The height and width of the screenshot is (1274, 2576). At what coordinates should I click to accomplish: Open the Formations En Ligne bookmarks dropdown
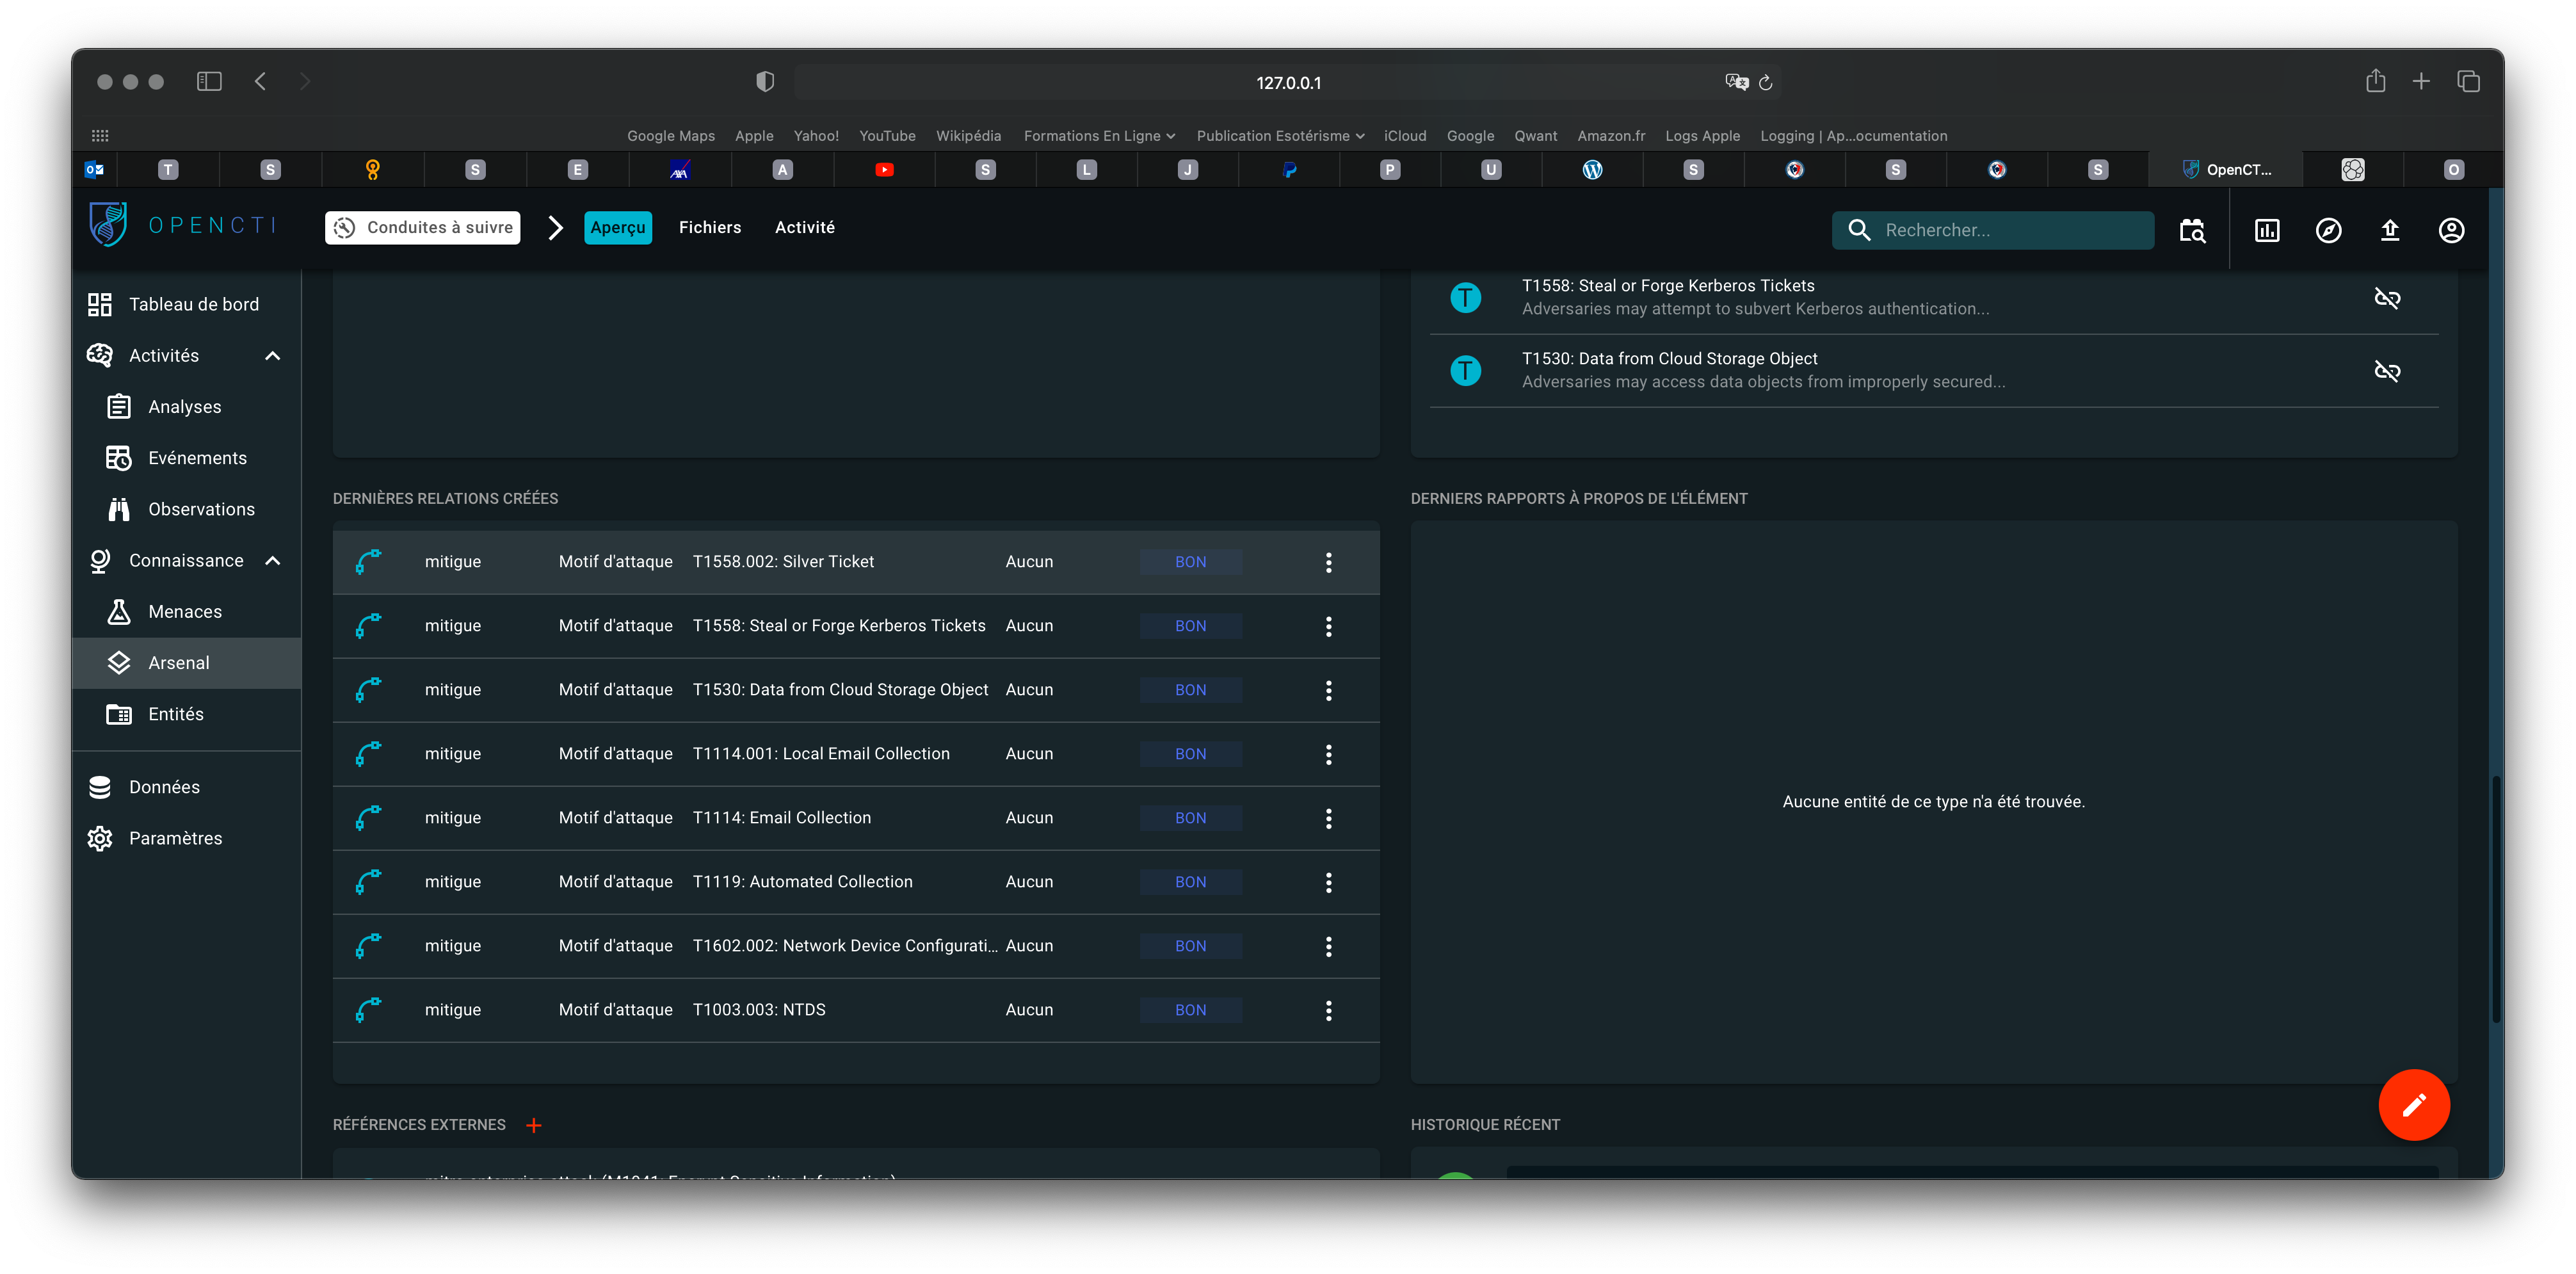pos(1098,135)
